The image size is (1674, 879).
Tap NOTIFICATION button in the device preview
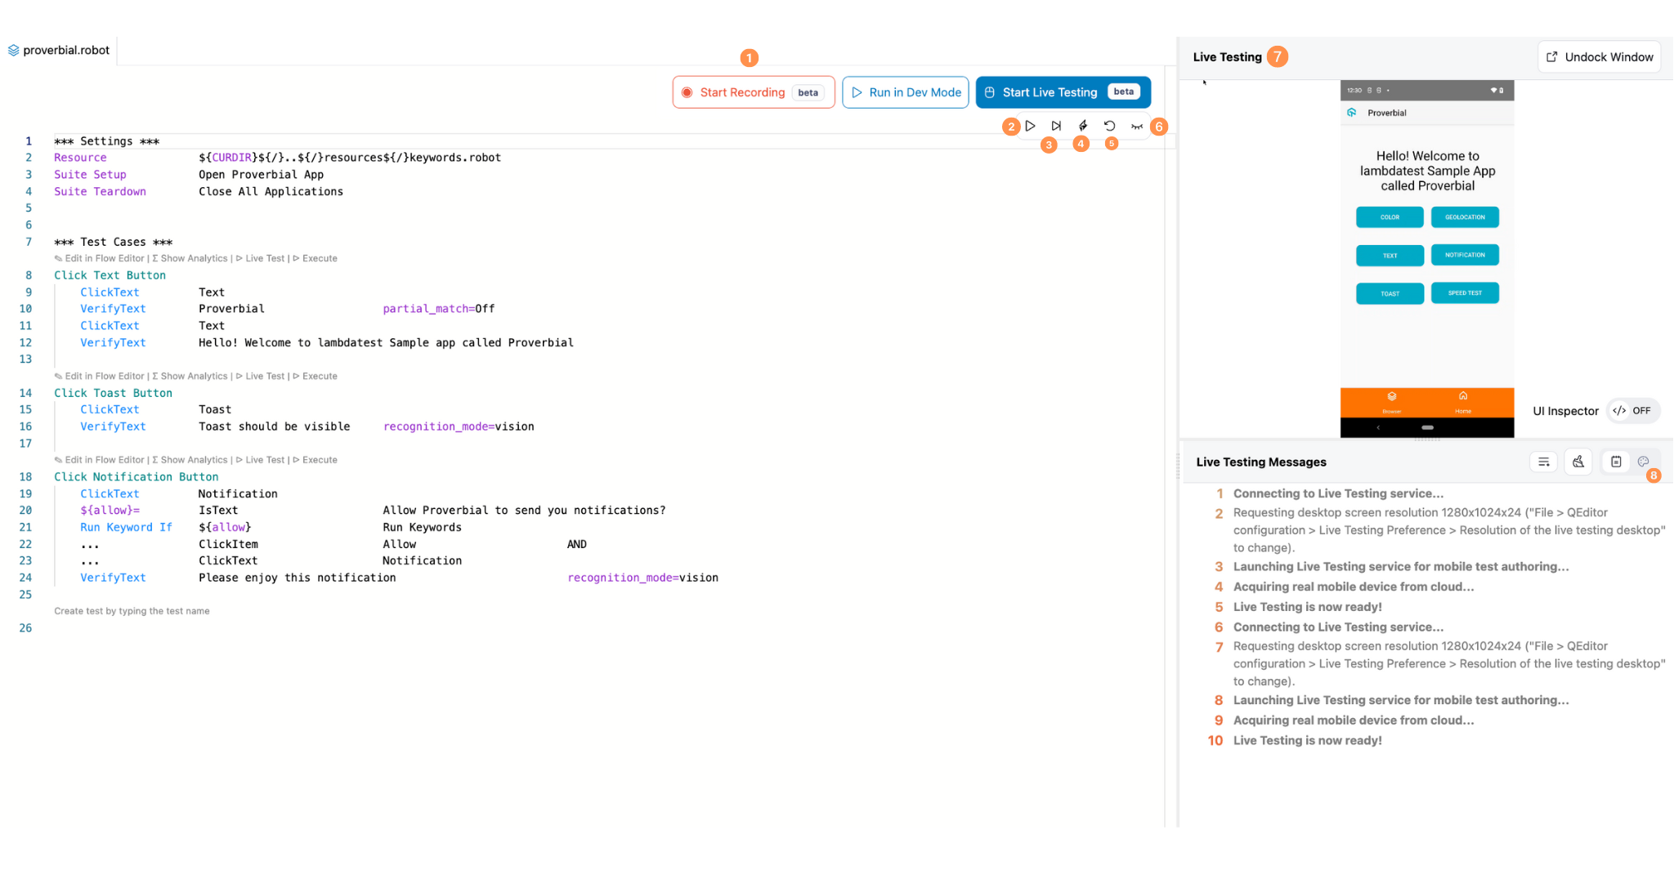1465,255
